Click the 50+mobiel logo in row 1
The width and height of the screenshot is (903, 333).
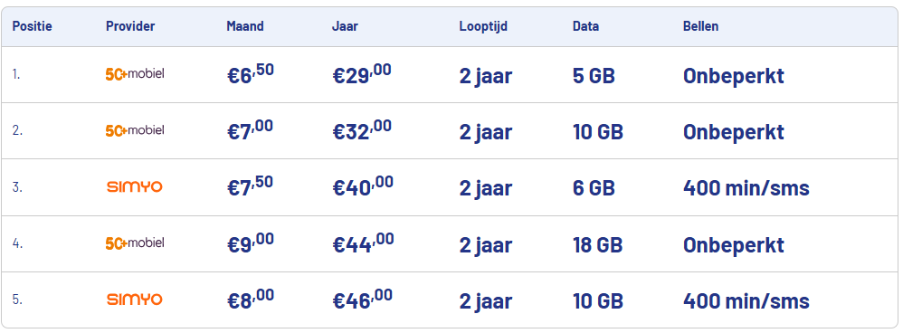135,74
